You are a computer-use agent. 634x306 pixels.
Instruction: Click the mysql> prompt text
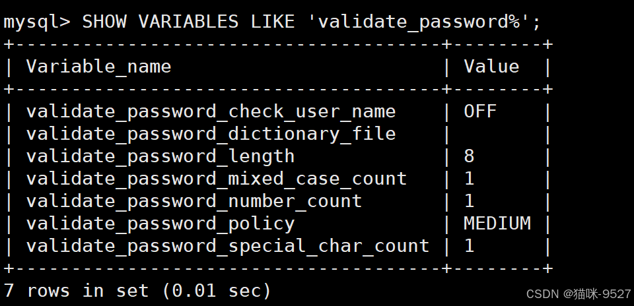tap(37, 22)
